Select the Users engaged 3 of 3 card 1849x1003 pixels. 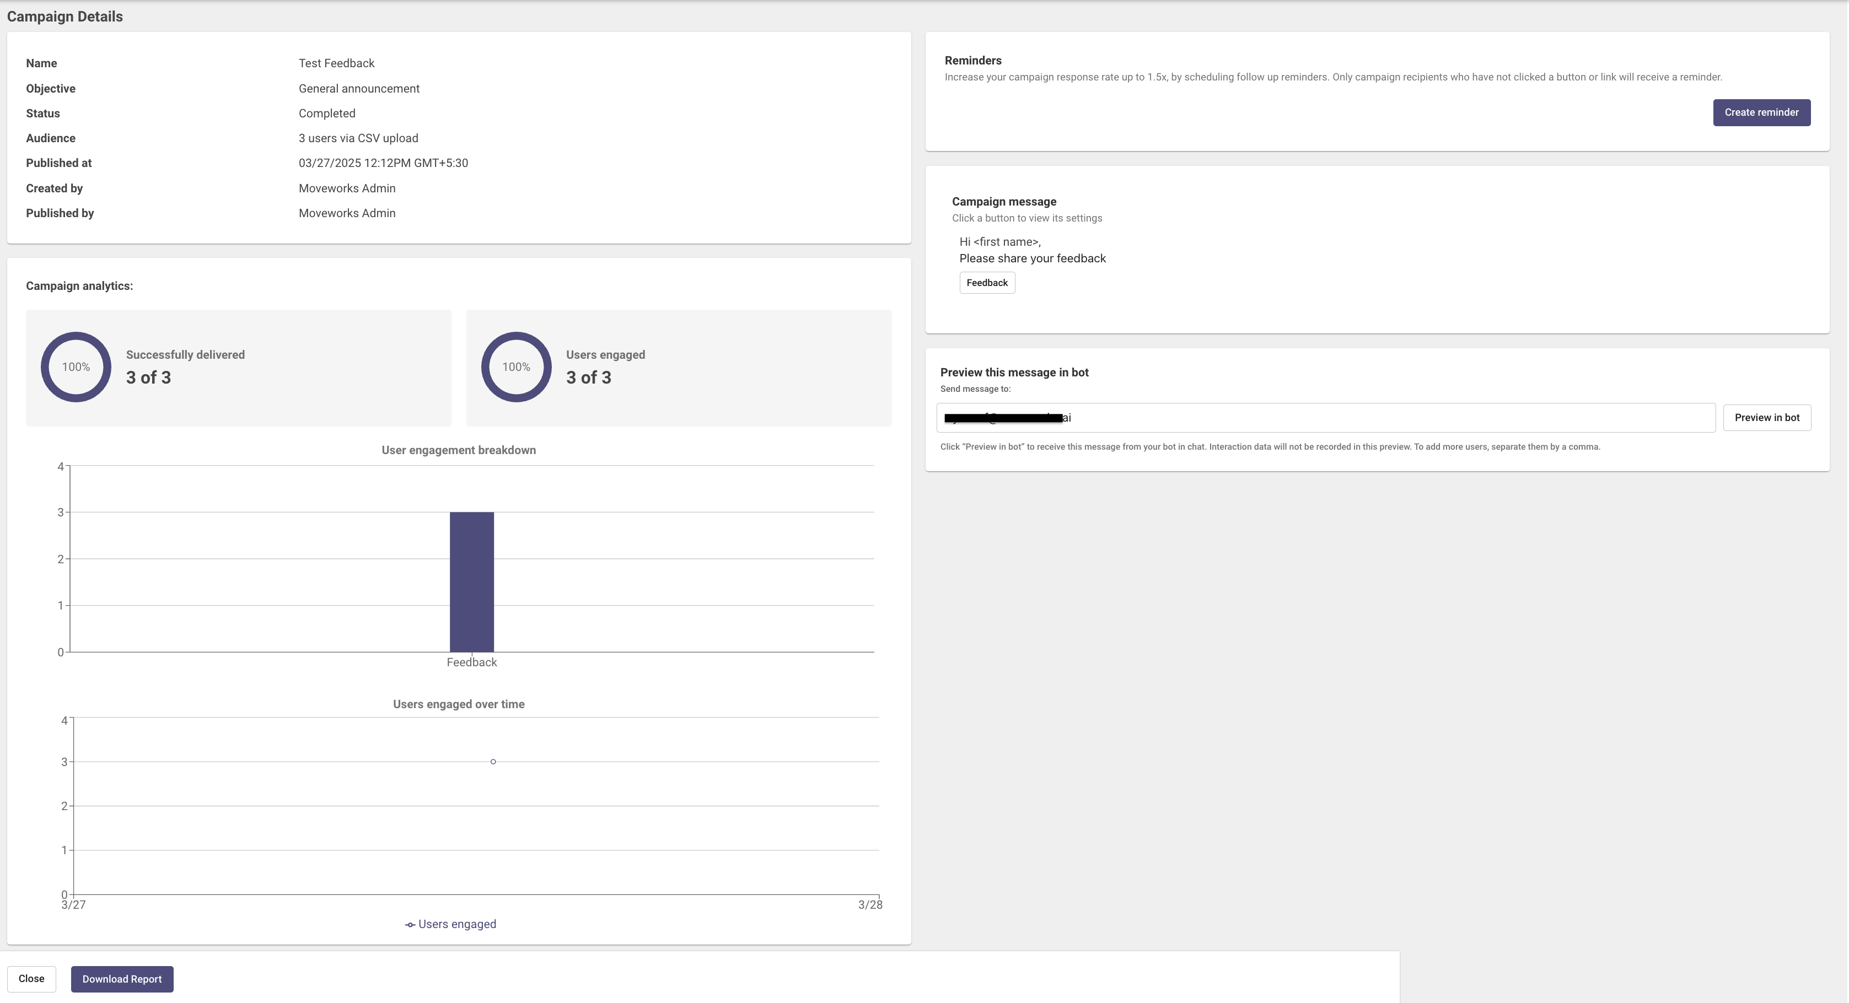pos(678,368)
